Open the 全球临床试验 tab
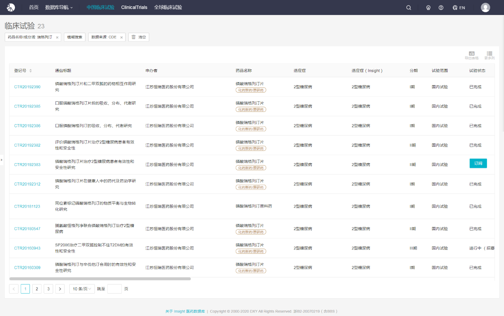Image resolution: width=504 pixels, height=316 pixels. pyautogui.click(x=168, y=7)
